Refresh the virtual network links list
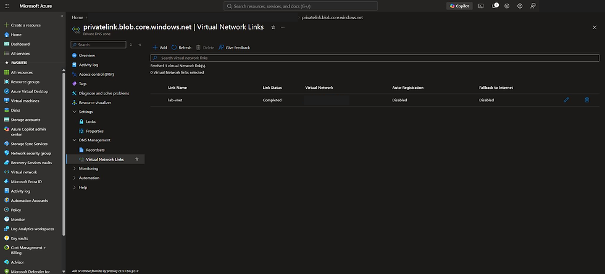The height and width of the screenshot is (274, 605). (181, 48)
